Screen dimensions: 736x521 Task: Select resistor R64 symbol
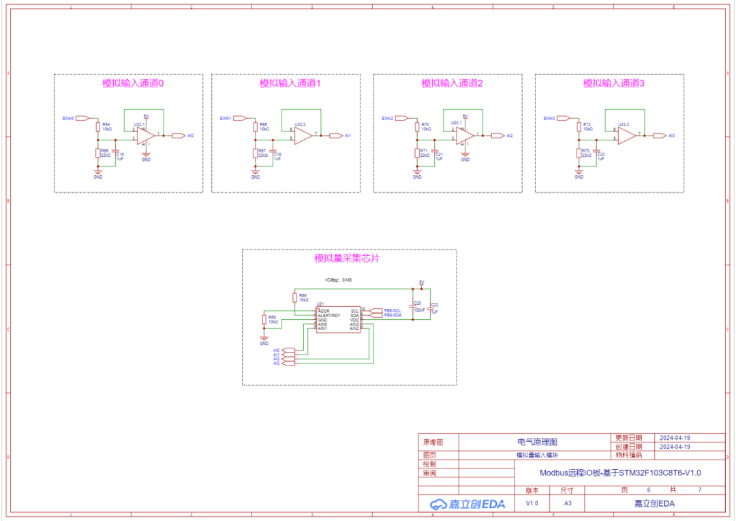point(98,127)
